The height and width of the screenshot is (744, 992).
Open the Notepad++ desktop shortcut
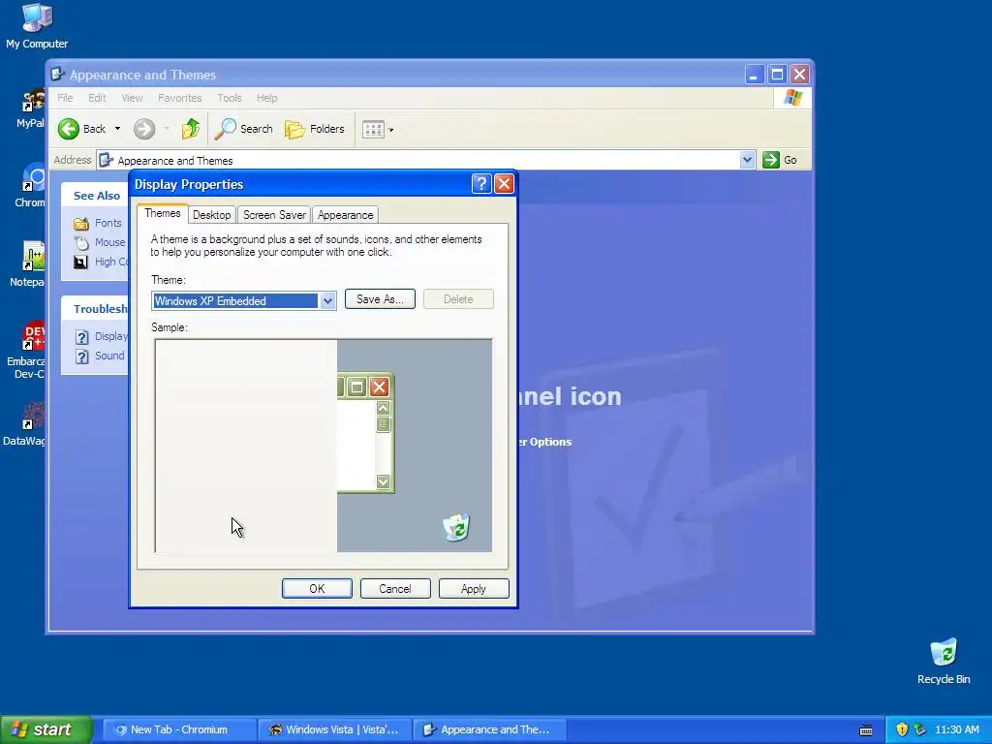click(x=27, y=264)
